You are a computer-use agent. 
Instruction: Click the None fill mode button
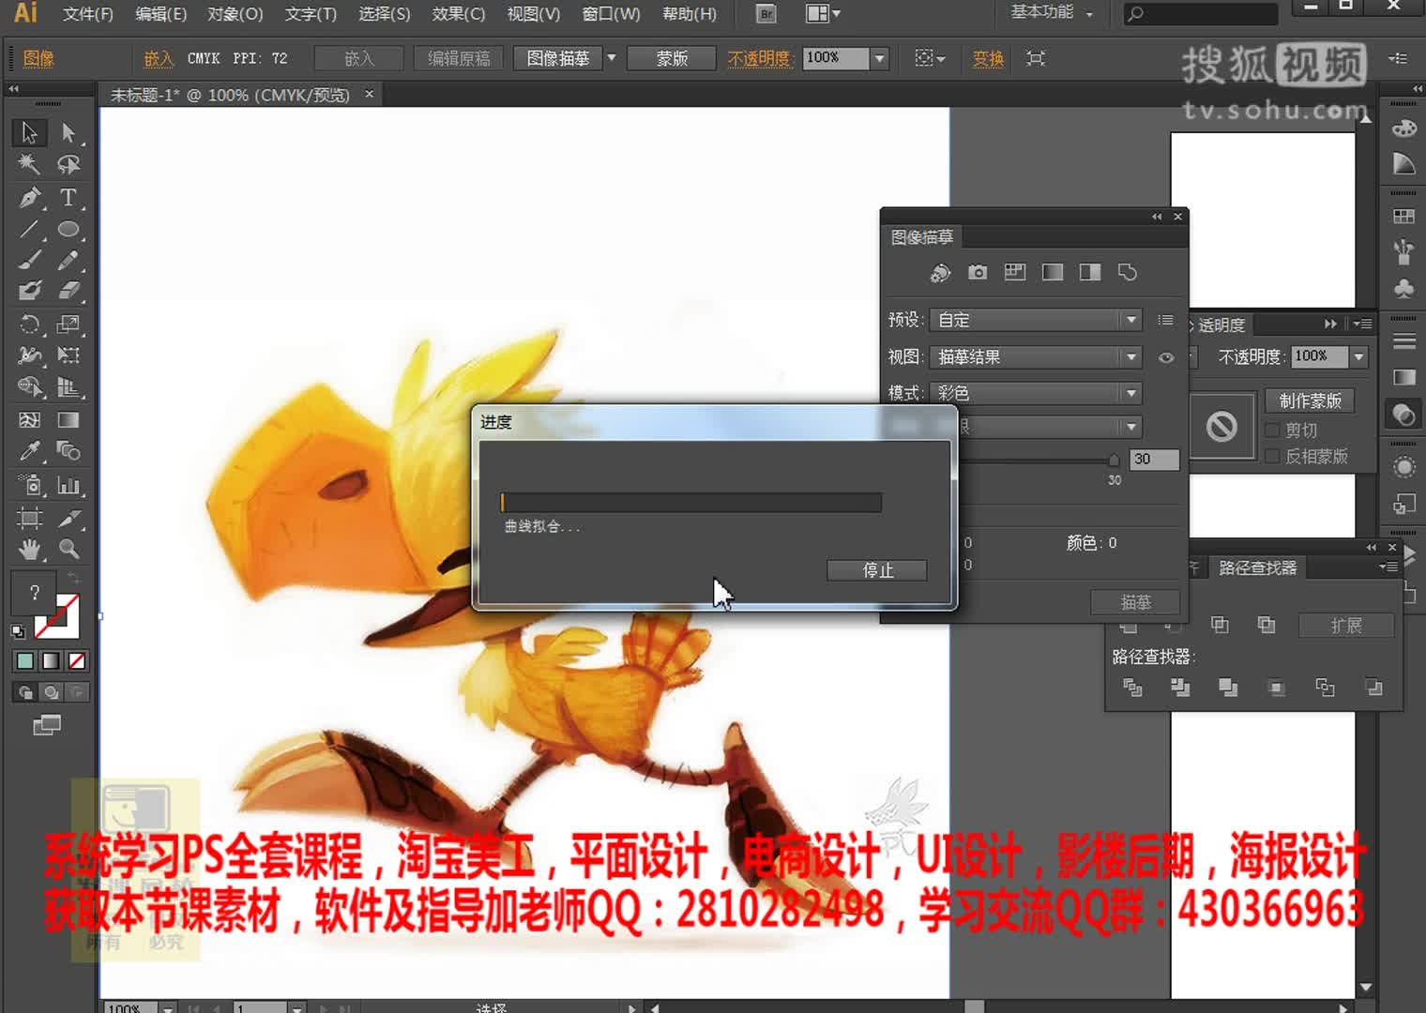[x=77, y=661]
